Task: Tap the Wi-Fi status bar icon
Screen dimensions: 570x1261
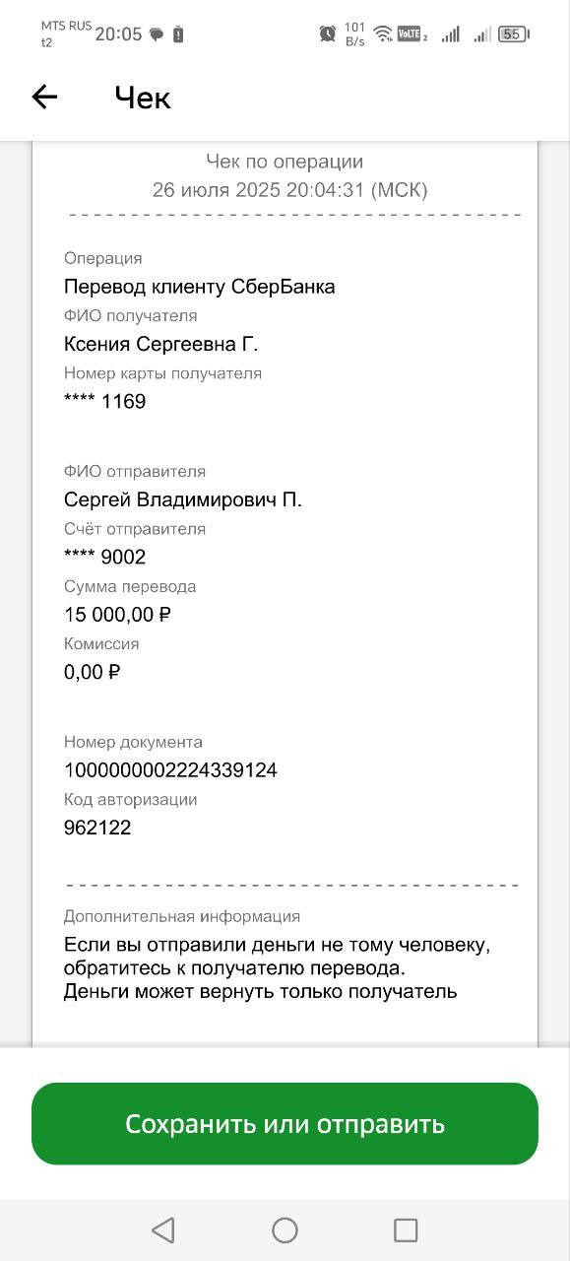Action: pos(383,33)
